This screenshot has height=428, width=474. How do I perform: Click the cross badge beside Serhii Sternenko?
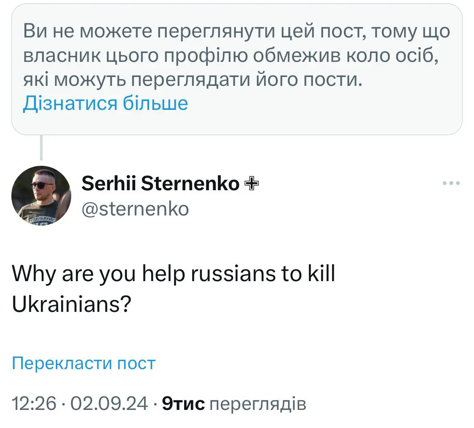coord(251,183)
